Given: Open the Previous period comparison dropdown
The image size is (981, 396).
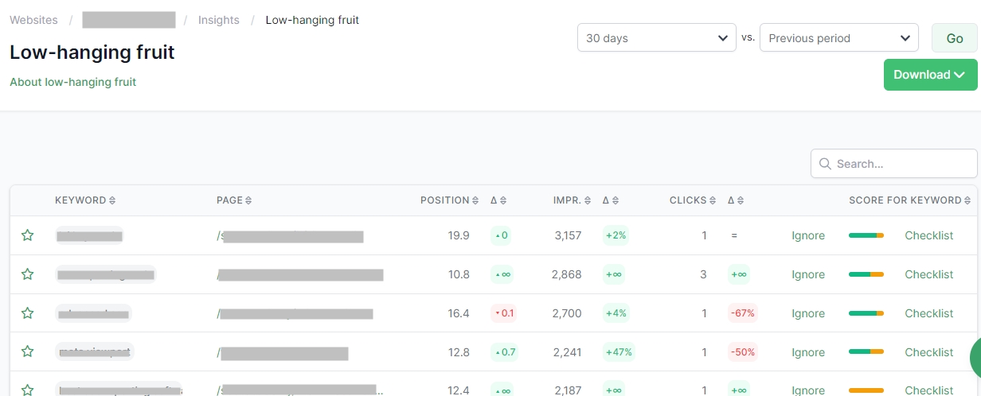Looking at the screenshot, I should (839, 37).
